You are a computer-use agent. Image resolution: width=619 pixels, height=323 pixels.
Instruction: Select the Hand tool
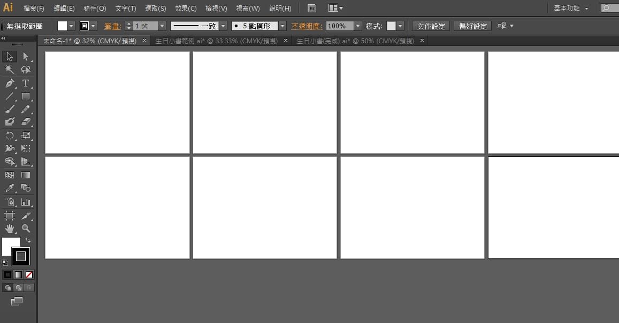point(10,229)
